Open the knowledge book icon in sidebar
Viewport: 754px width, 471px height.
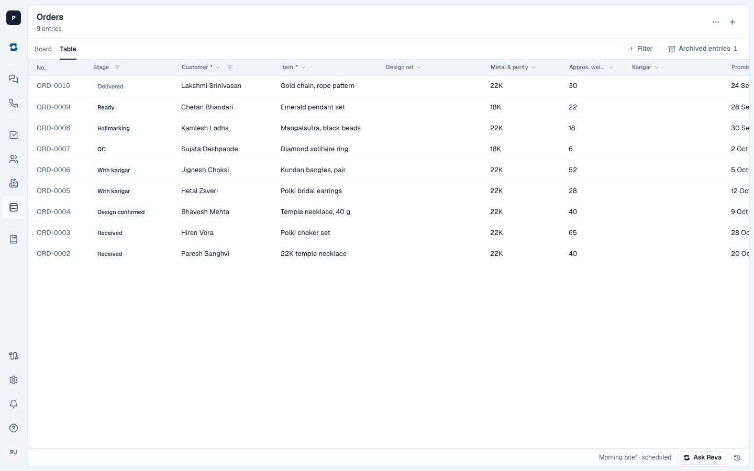point(14,239)
